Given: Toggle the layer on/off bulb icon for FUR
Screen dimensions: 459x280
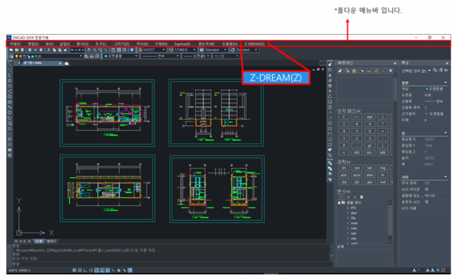Looking at the screenshot, I should click(17, 56).
